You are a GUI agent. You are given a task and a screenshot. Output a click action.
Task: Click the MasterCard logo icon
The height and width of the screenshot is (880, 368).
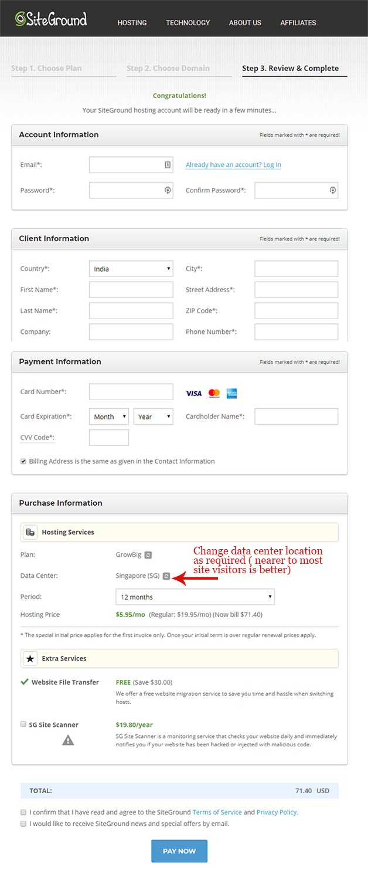click(x=214, y=394)
